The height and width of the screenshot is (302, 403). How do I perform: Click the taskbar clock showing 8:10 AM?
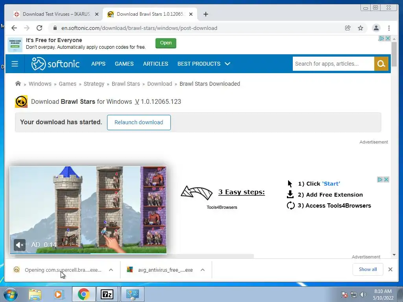pyautogui.click(x=383, y=295)
